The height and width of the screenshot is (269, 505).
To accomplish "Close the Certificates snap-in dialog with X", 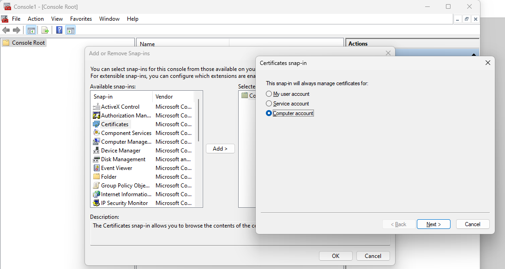I will 487,63.
